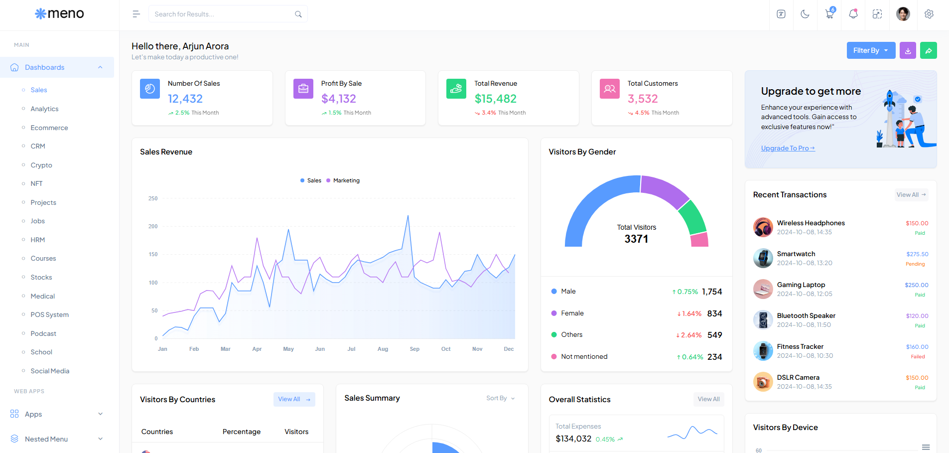This screenshot has width=949, height=453.
Task: Open the Smartwatch transaction thumbnail
Action: point(763,258)
